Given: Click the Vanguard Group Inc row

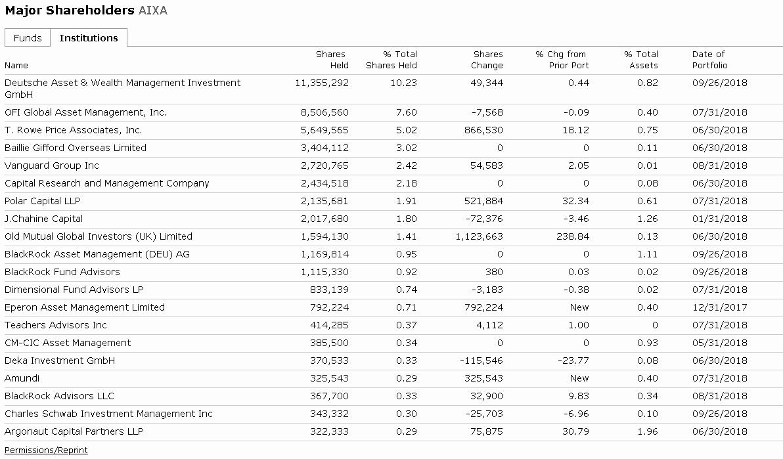Looking at the screenshot, I should pyautogui.click(x=52, y=165).
